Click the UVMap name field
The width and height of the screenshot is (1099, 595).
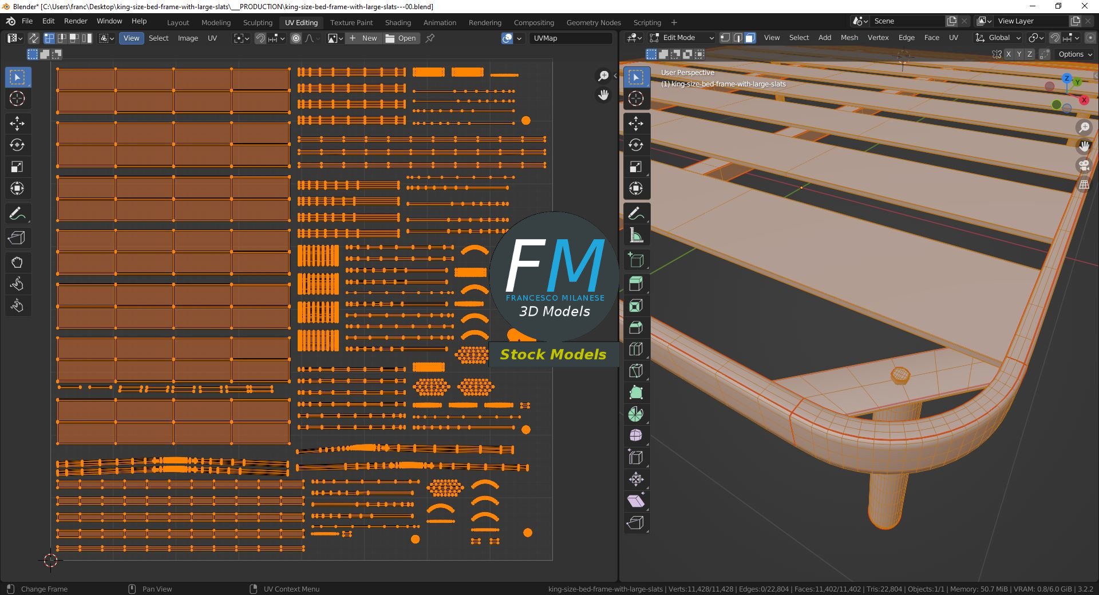(570, 38)
